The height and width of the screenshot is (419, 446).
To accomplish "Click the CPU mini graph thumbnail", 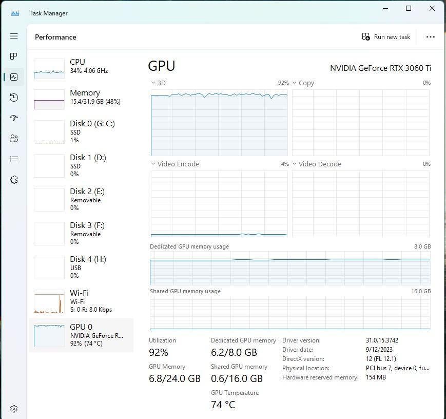I will tap(49, 69).
